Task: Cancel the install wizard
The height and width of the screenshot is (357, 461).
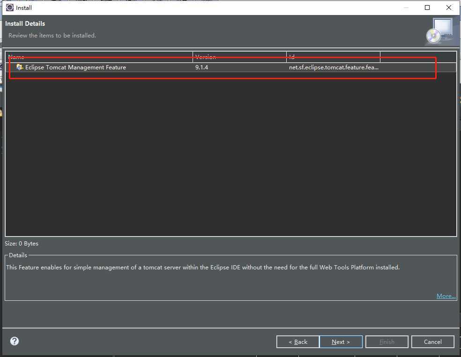Action: point(432,342)
